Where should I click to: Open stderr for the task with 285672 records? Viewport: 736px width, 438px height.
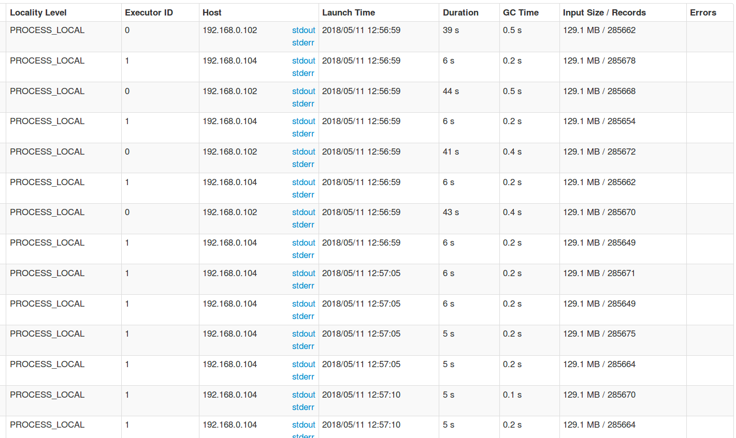click(303, 164)
